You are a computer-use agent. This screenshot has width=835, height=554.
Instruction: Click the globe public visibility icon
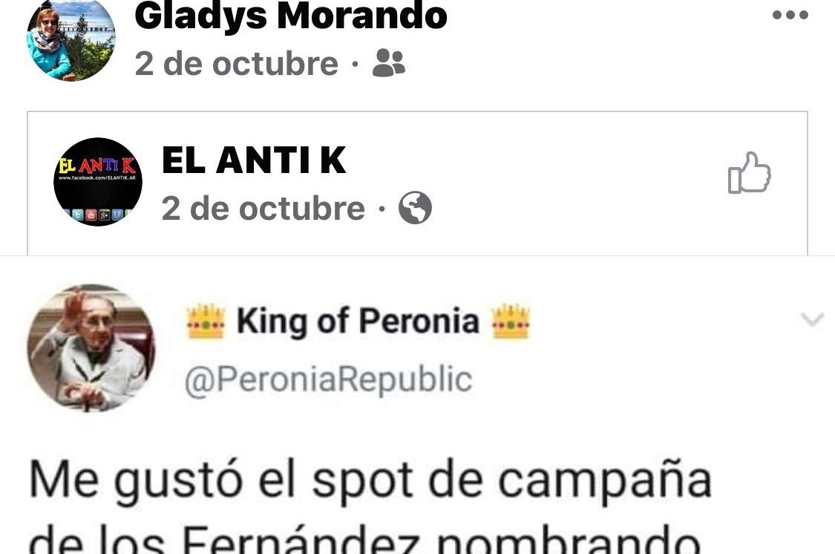click(x=416, y=207)
